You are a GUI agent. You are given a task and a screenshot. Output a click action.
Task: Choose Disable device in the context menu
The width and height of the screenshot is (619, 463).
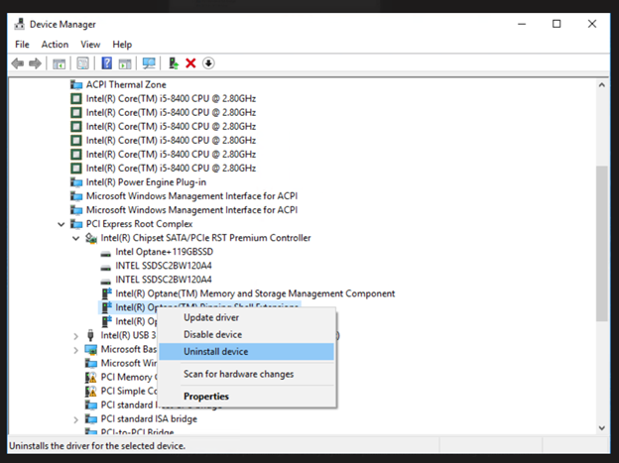(x=212, y=334)
